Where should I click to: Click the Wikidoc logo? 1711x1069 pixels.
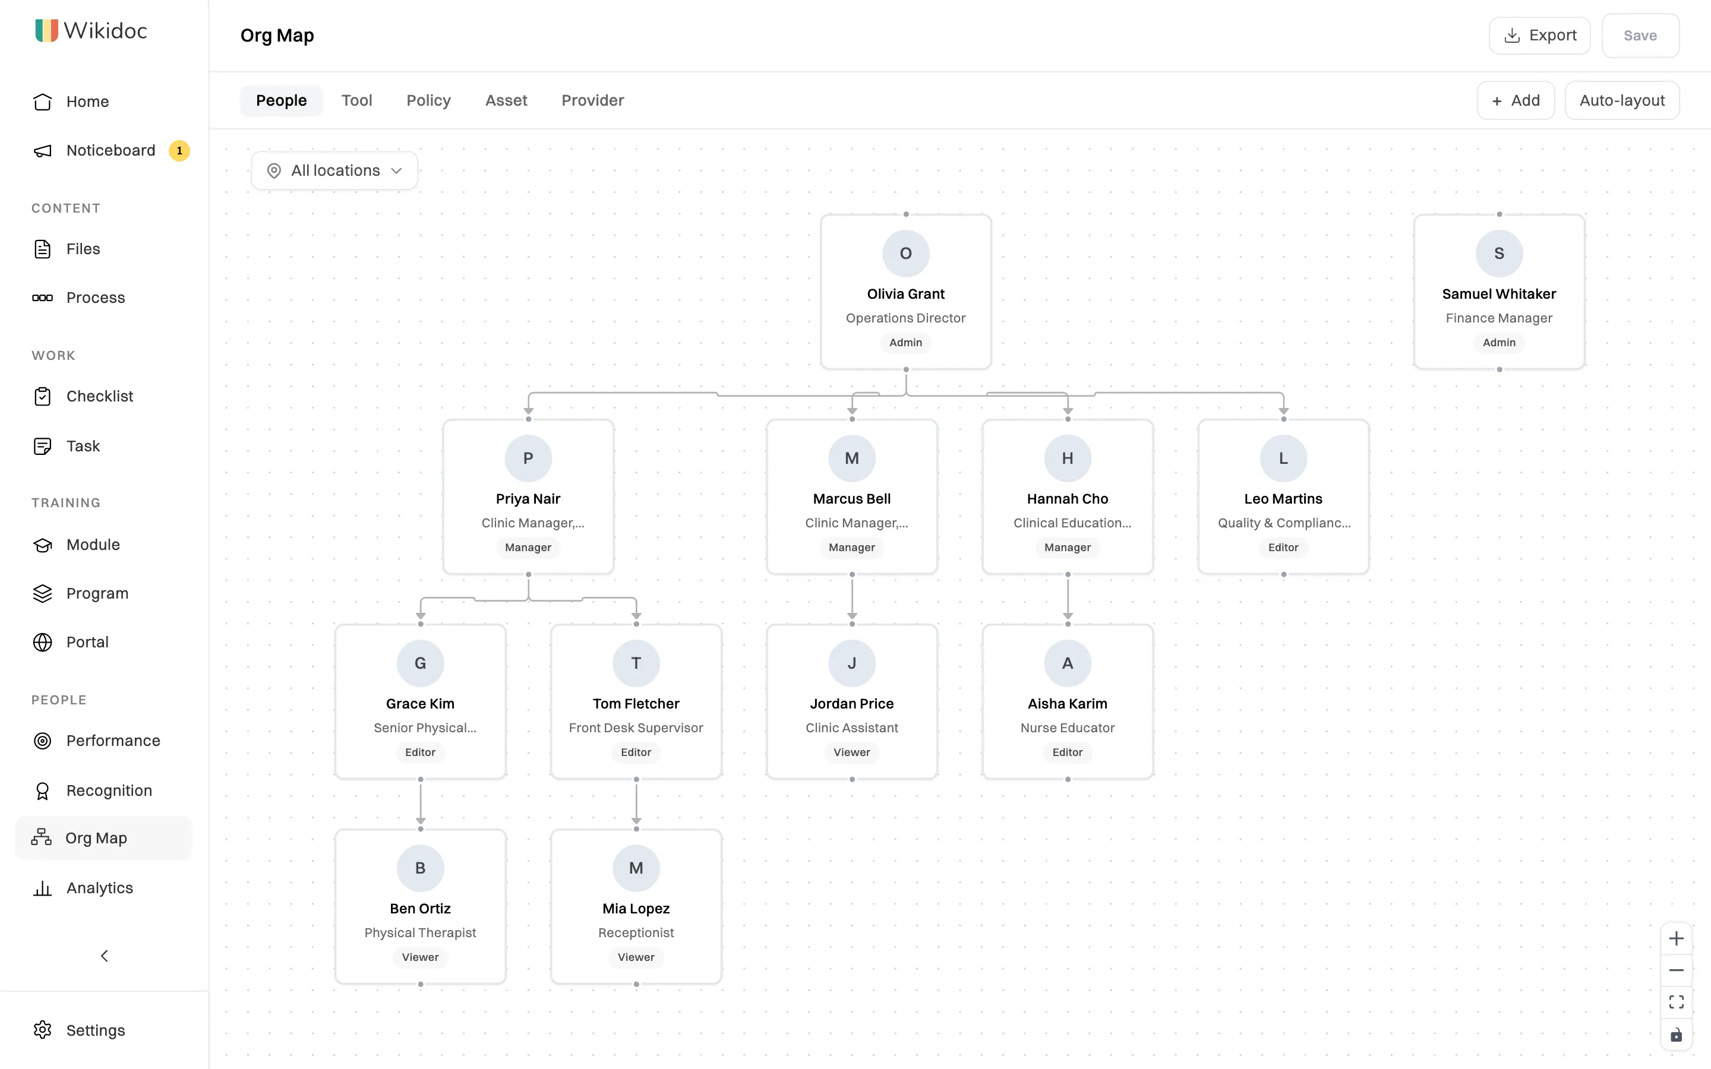[x=91, y=30]
